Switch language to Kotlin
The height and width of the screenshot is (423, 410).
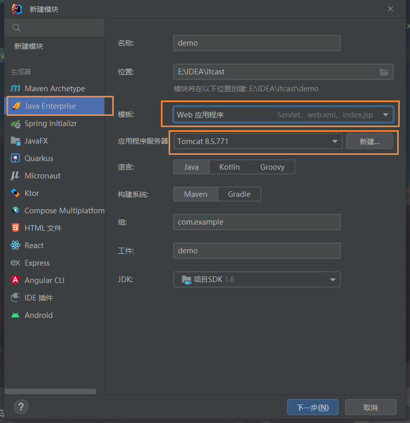click(229, 167)
